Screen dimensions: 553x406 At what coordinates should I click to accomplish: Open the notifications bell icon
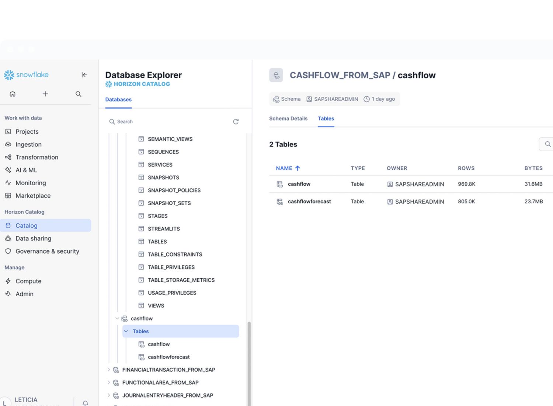tap(85, 403)
